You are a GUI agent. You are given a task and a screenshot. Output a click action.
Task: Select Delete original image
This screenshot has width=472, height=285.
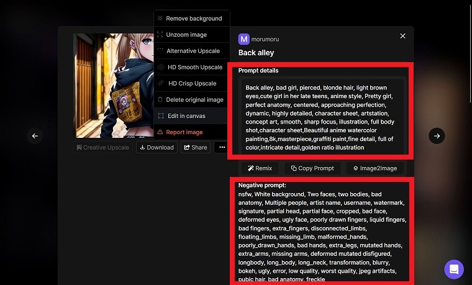(192, 100)
